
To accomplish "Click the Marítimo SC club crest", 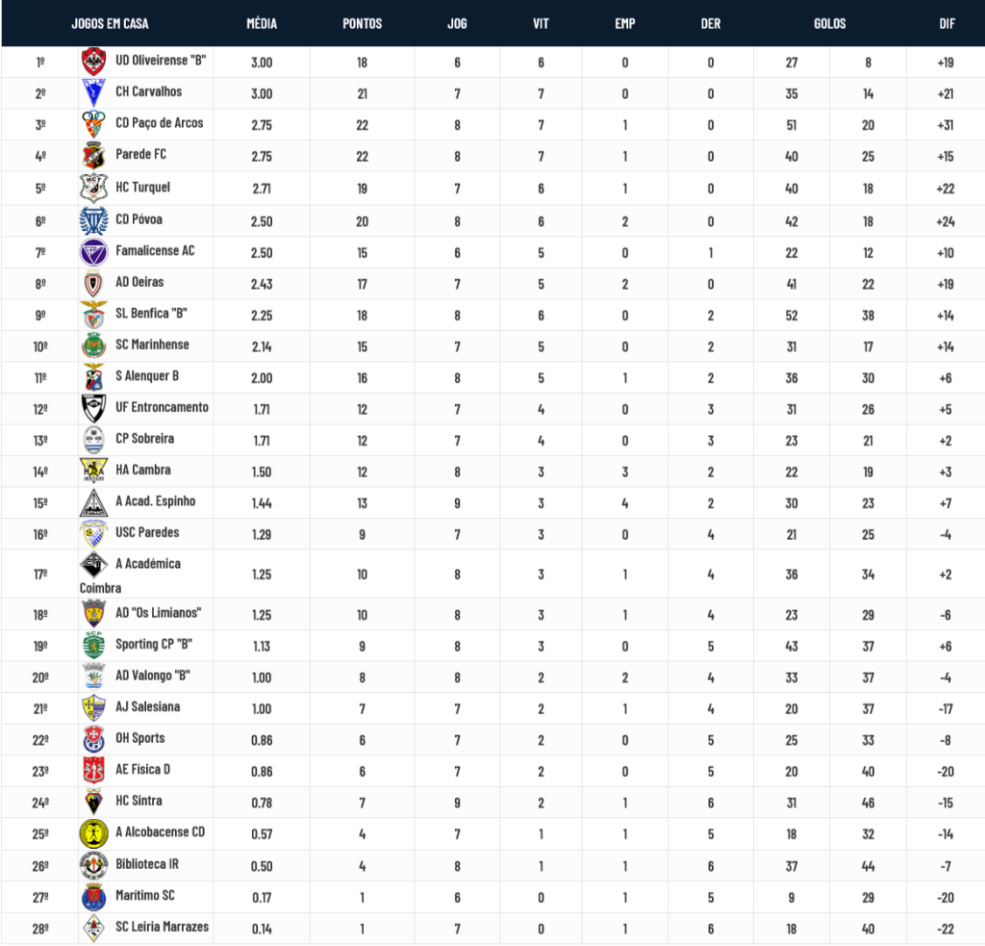I will pyautogui.click(x=93, y=897).
